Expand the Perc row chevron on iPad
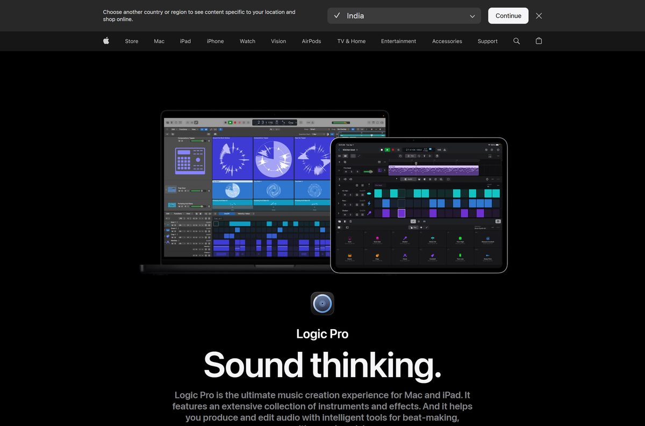 (x=339, y=203)
